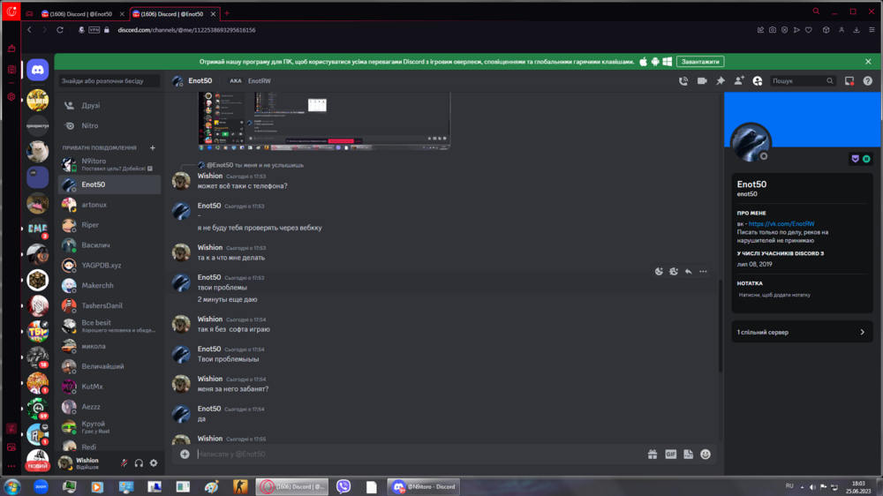
Task: Add reaction to the твои проблемы message
Action: pyautogui.click(x=659, y=271)
